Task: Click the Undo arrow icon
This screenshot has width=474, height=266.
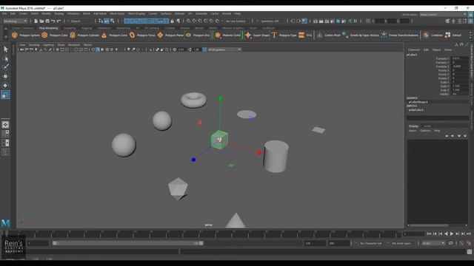Action: 53,21
